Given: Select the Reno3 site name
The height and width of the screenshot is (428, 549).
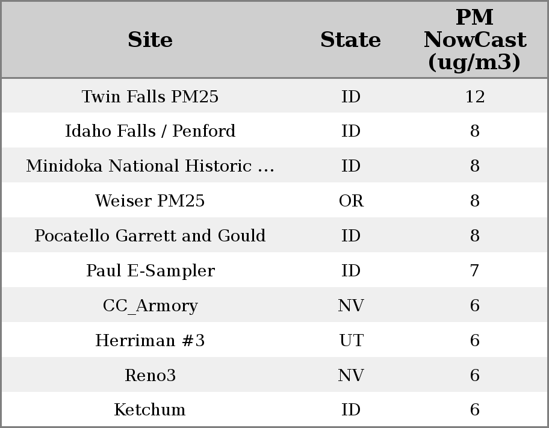Looking at the screenshot, I should [150, 375].
